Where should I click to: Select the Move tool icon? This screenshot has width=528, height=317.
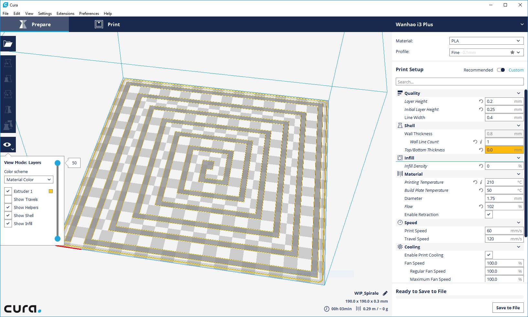[x=8, y=63]
